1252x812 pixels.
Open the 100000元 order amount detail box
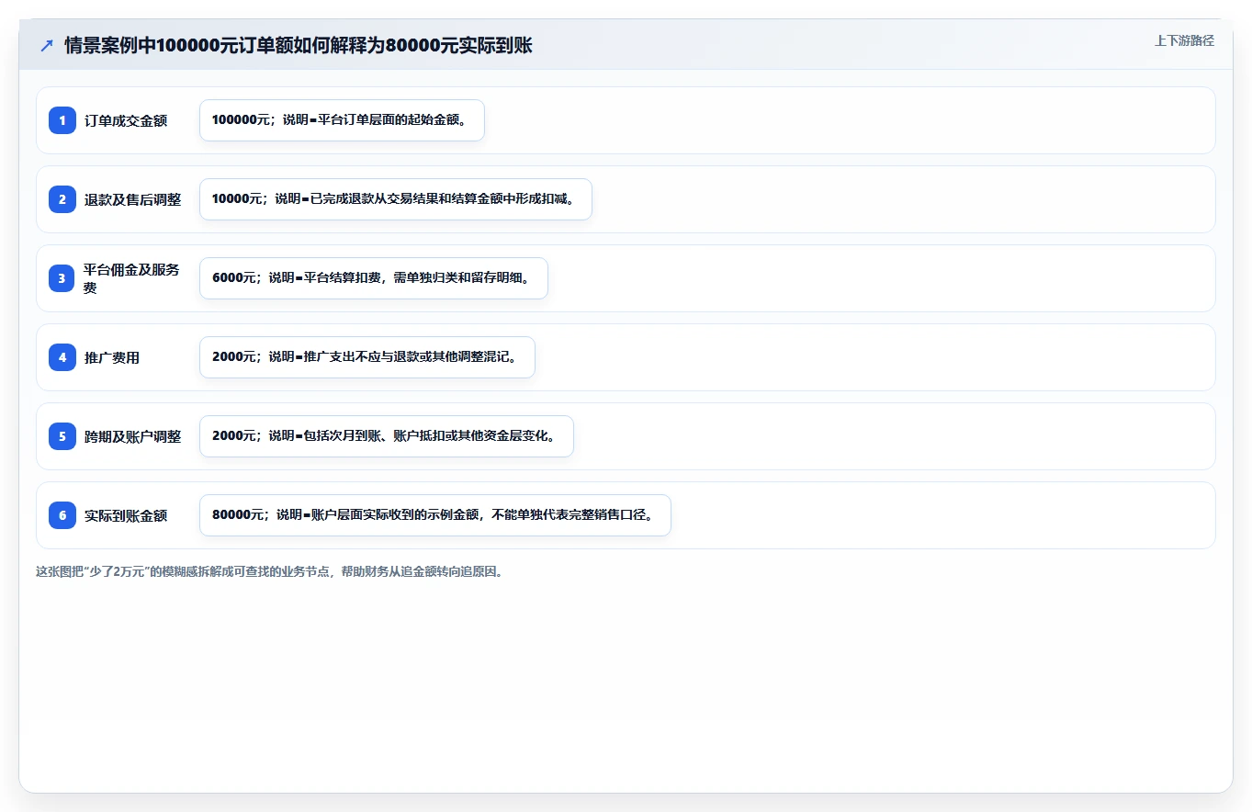(342, 120)
